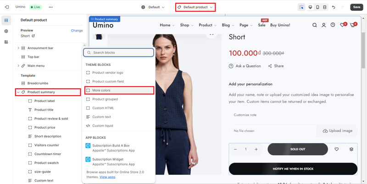Click the wishlist heart icon beside Sold Out

pyautogui.click(x=337, y=149)
